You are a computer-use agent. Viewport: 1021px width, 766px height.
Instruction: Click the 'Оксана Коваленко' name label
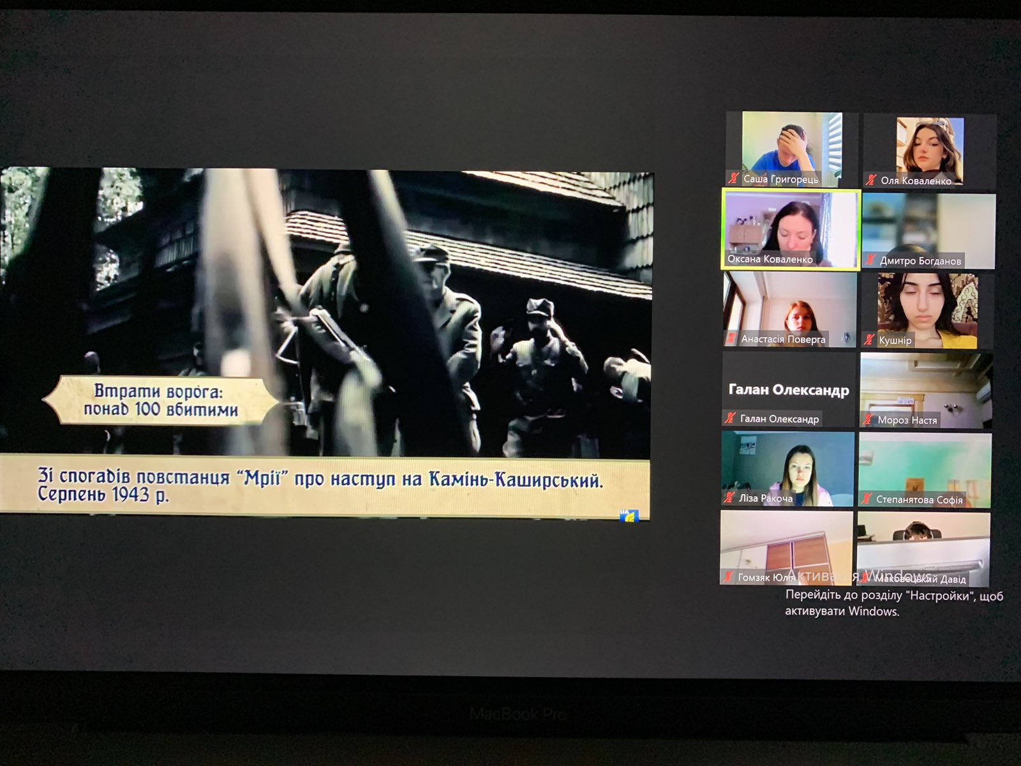click(770, 259)
